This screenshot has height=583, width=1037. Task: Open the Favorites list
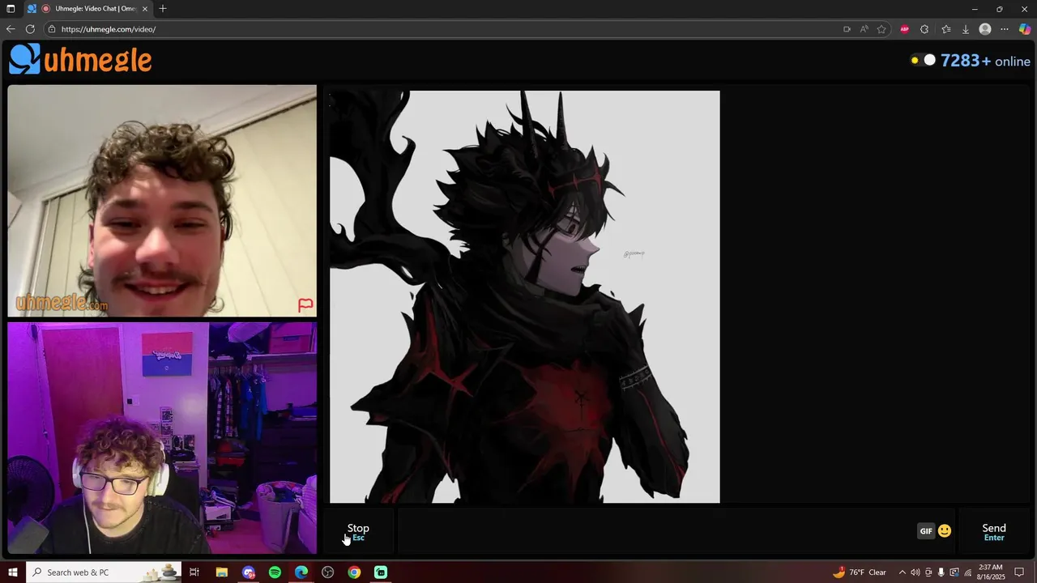click(x=945, y=29)
